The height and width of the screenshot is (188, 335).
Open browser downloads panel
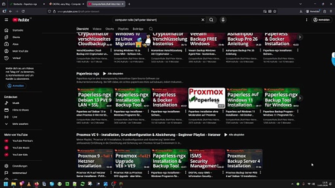pyautogui.click(x=301, y=11)
